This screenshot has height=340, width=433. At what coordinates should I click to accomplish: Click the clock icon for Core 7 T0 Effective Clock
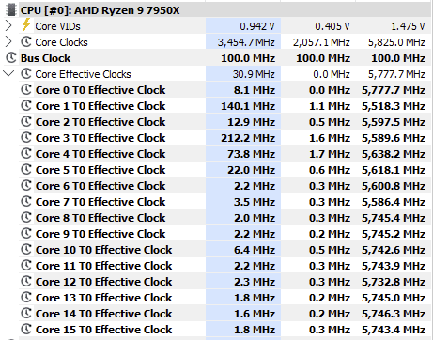tap(26, 201)
